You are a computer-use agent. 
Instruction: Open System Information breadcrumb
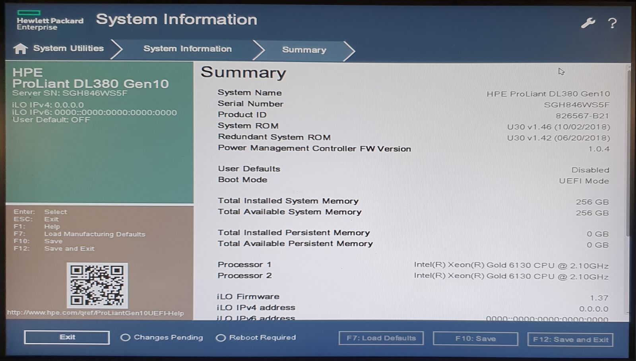188,49
